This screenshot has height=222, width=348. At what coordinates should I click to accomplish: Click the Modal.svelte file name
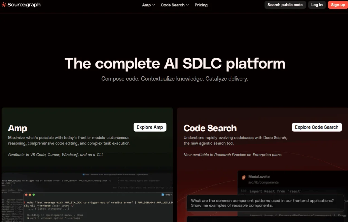259,177
